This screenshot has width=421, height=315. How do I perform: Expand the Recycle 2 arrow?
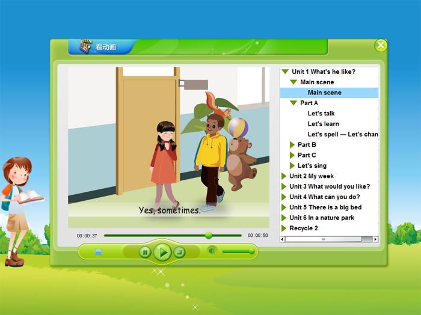point(284,228)
